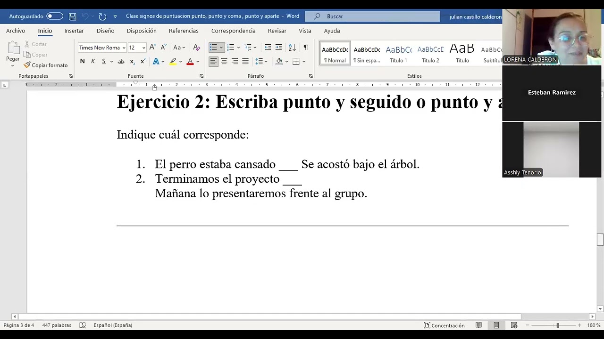Switch to the Disposición tab
This screenshot has height=339, width=604.
[142, 31]
